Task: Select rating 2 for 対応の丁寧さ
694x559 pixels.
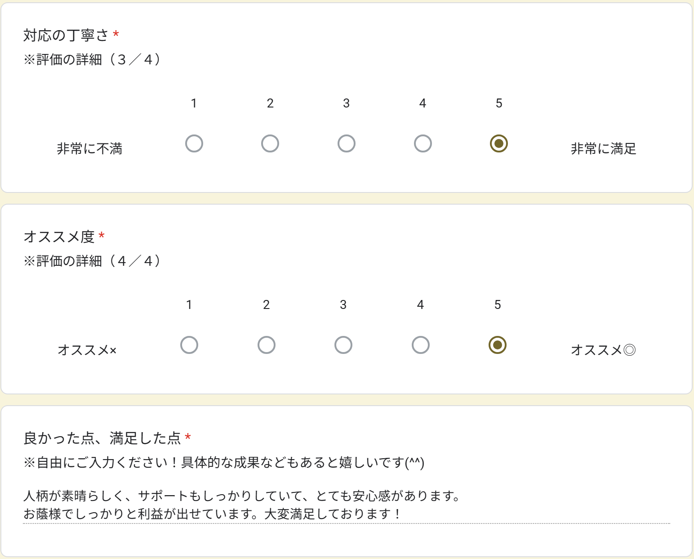Action: (270, 144)
